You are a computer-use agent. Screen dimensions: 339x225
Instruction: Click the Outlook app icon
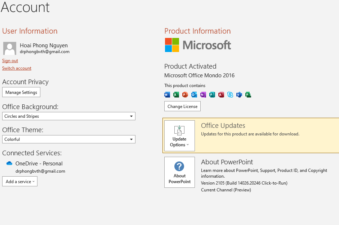click(x=194, y=95)
